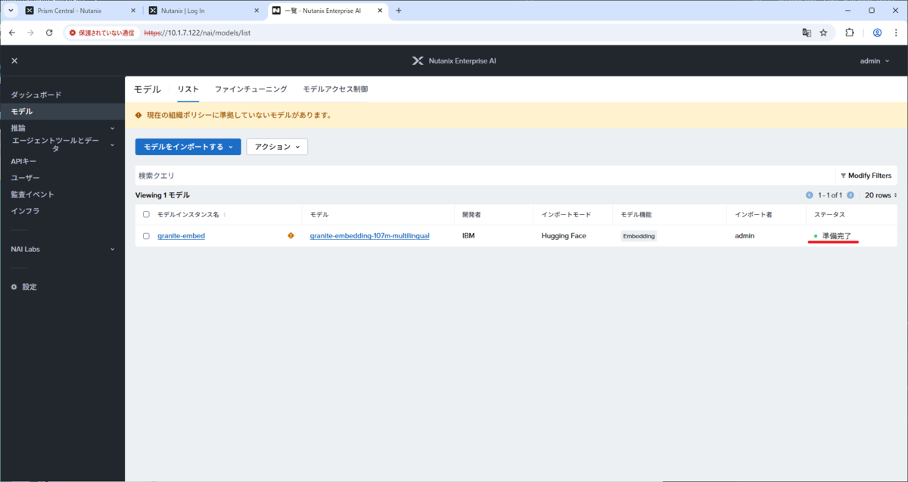Switch to the ファインチューニング tab
Viewport: 908px width, 482px height.
click(250, 89)
